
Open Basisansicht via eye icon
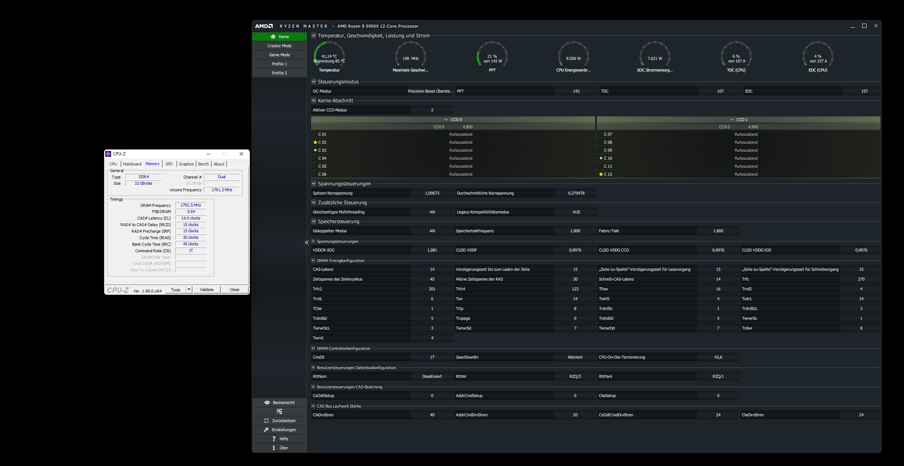coord(267,402)
